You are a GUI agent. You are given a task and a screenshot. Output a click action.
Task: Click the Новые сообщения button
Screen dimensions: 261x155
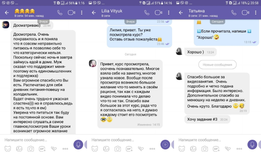click(217, 65)
